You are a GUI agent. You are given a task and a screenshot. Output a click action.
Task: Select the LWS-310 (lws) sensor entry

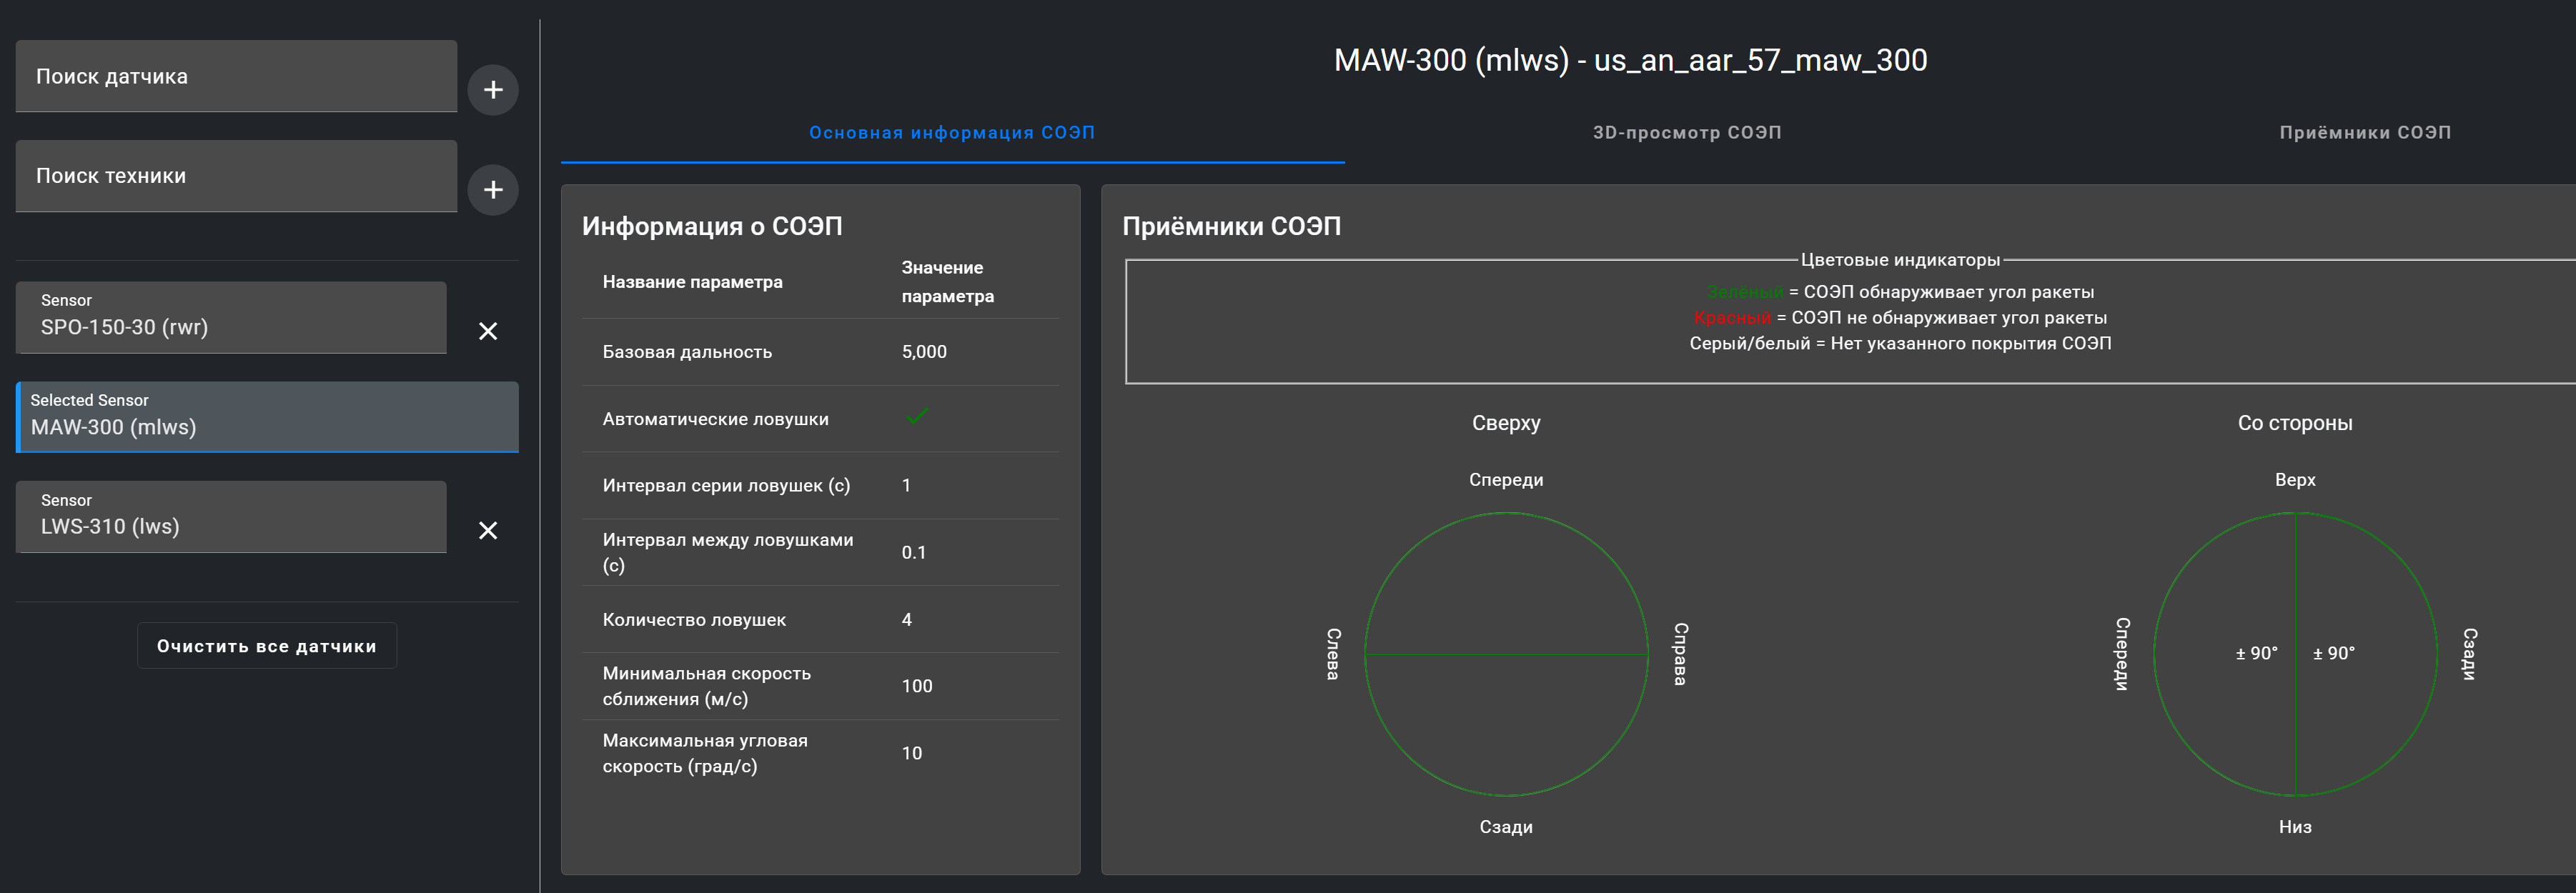pos(231,517)
